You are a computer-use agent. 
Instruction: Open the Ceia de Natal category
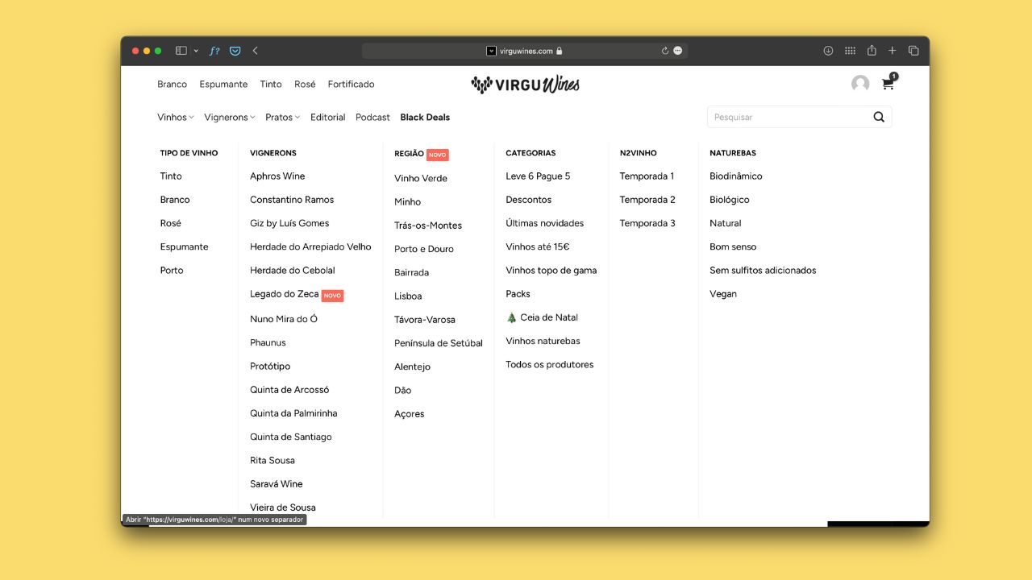click(542, 317)
